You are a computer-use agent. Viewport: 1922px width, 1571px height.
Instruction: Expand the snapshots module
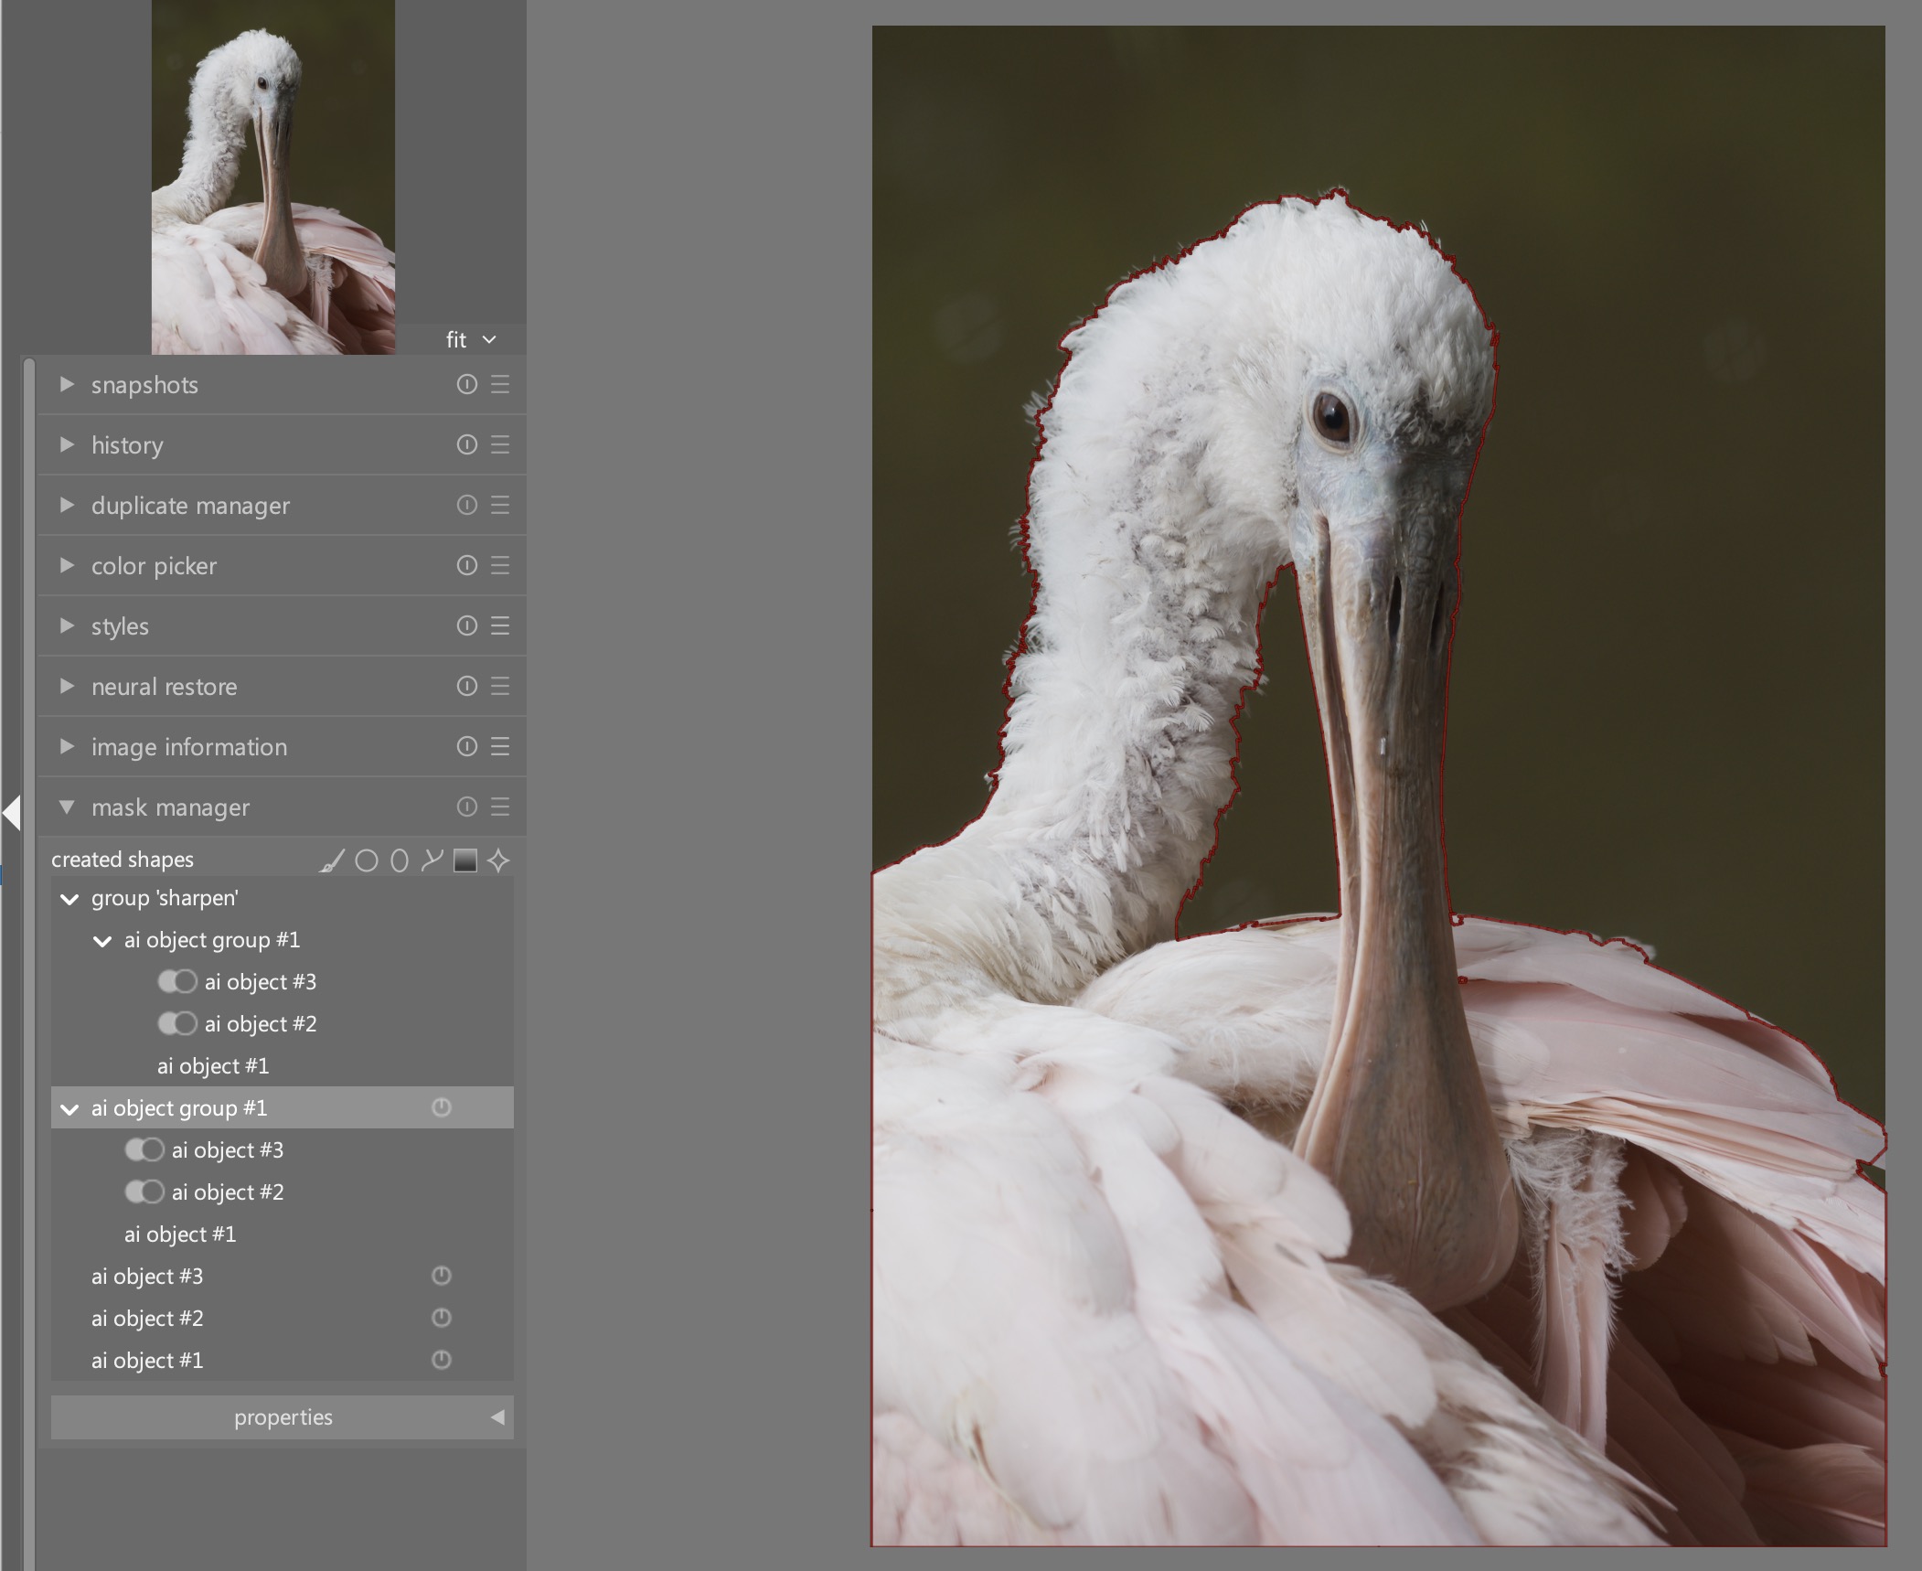click(67, 384)
